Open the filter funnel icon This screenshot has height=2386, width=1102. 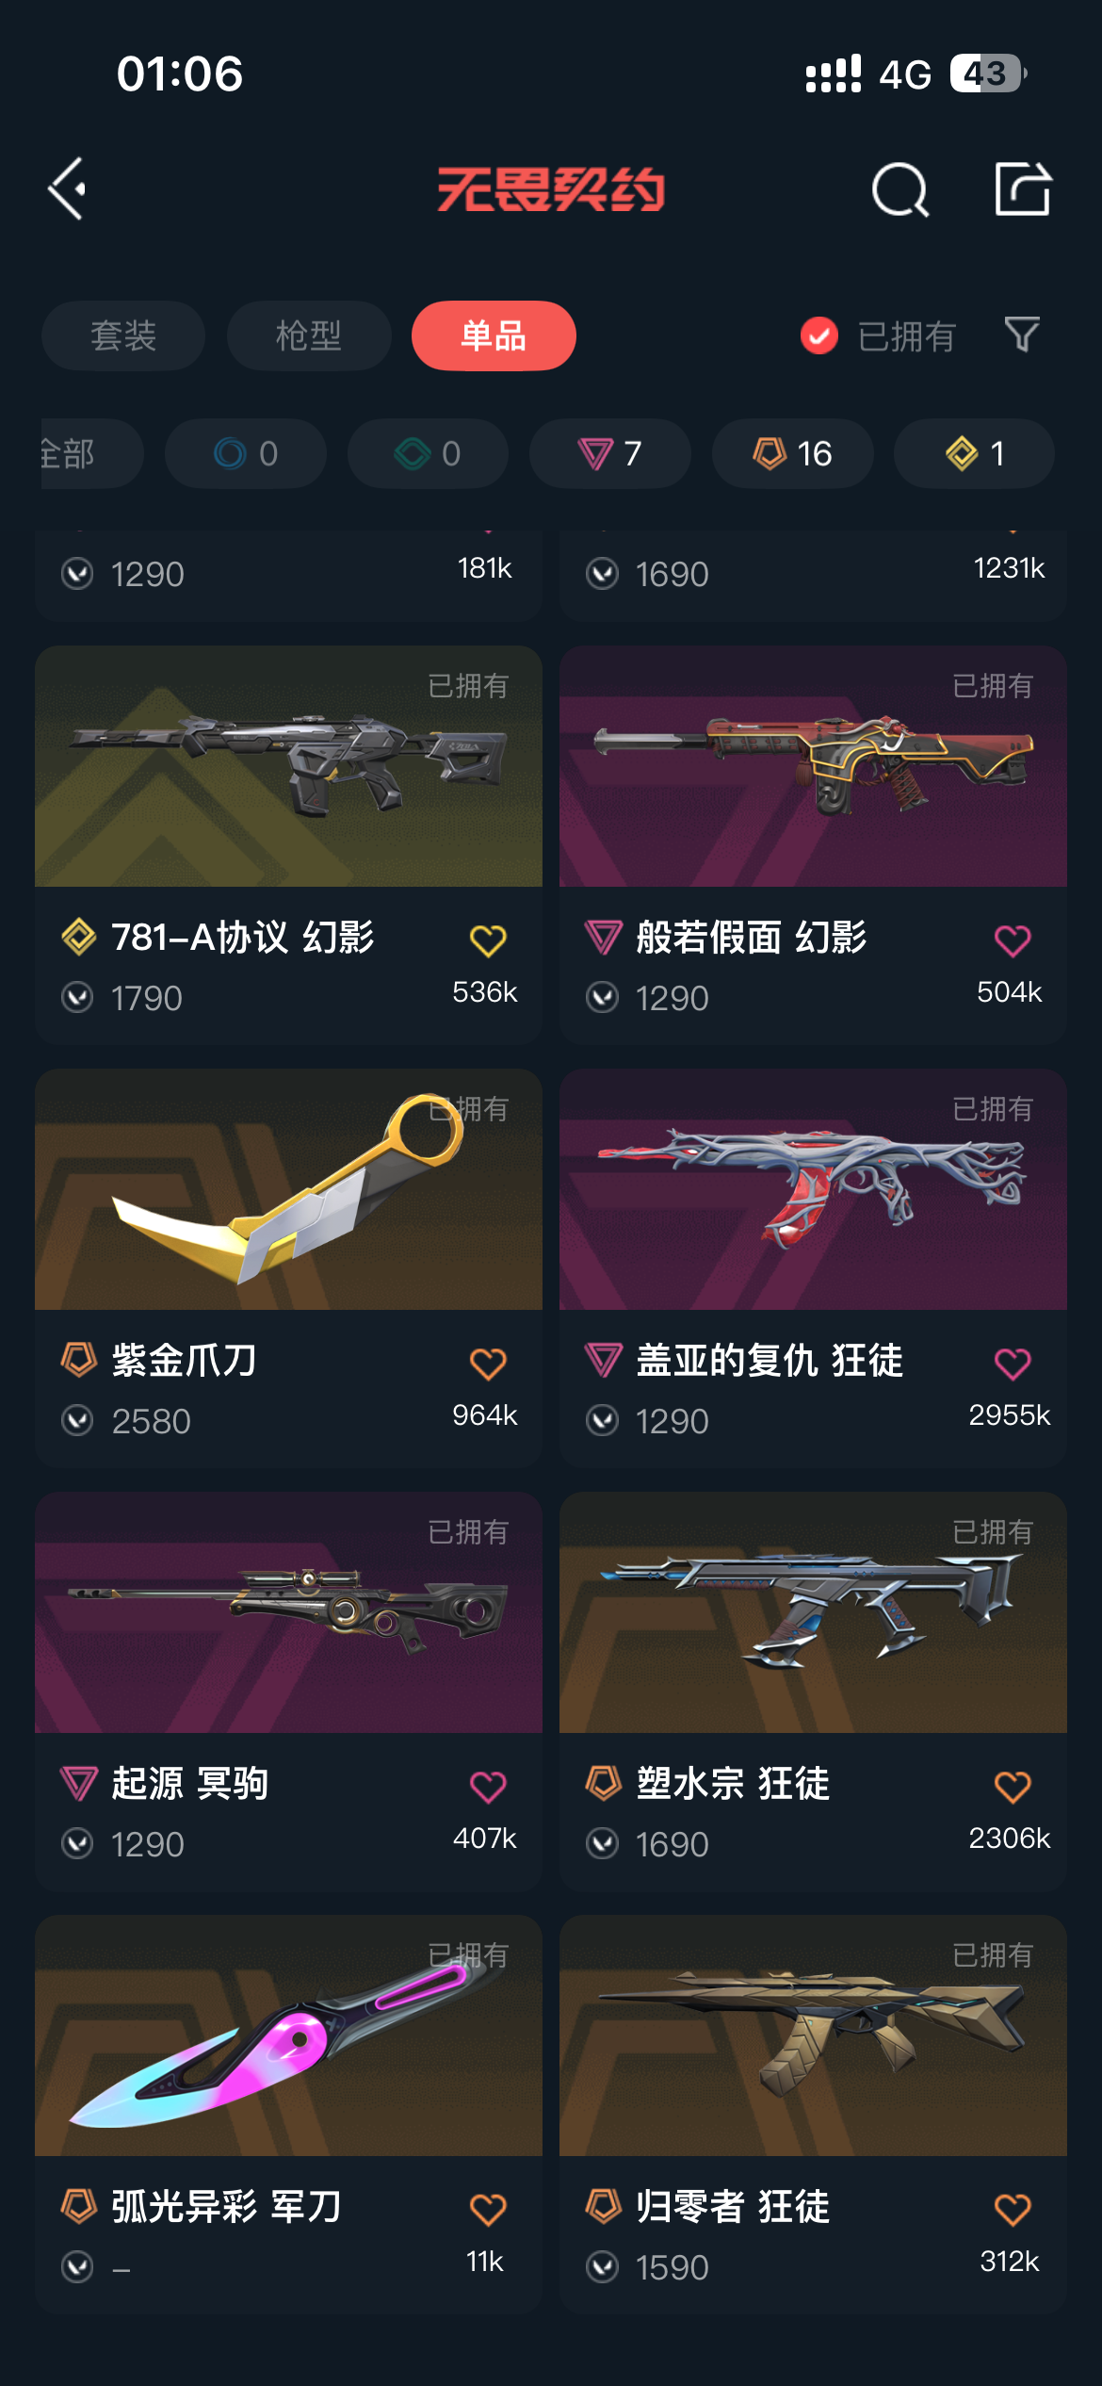1022,335
